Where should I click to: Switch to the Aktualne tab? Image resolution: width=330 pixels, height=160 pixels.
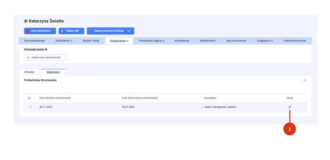[29, 72]
